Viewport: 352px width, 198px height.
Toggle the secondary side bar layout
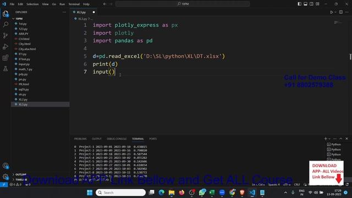coord(312,4)
